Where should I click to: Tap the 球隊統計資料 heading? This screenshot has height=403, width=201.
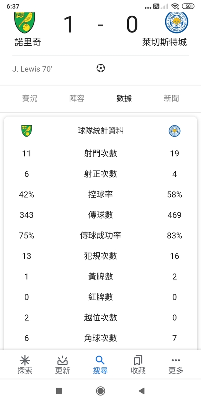pos(100,131)
